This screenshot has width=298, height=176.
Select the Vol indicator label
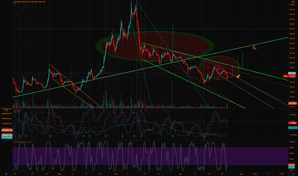tap(14, 4)
